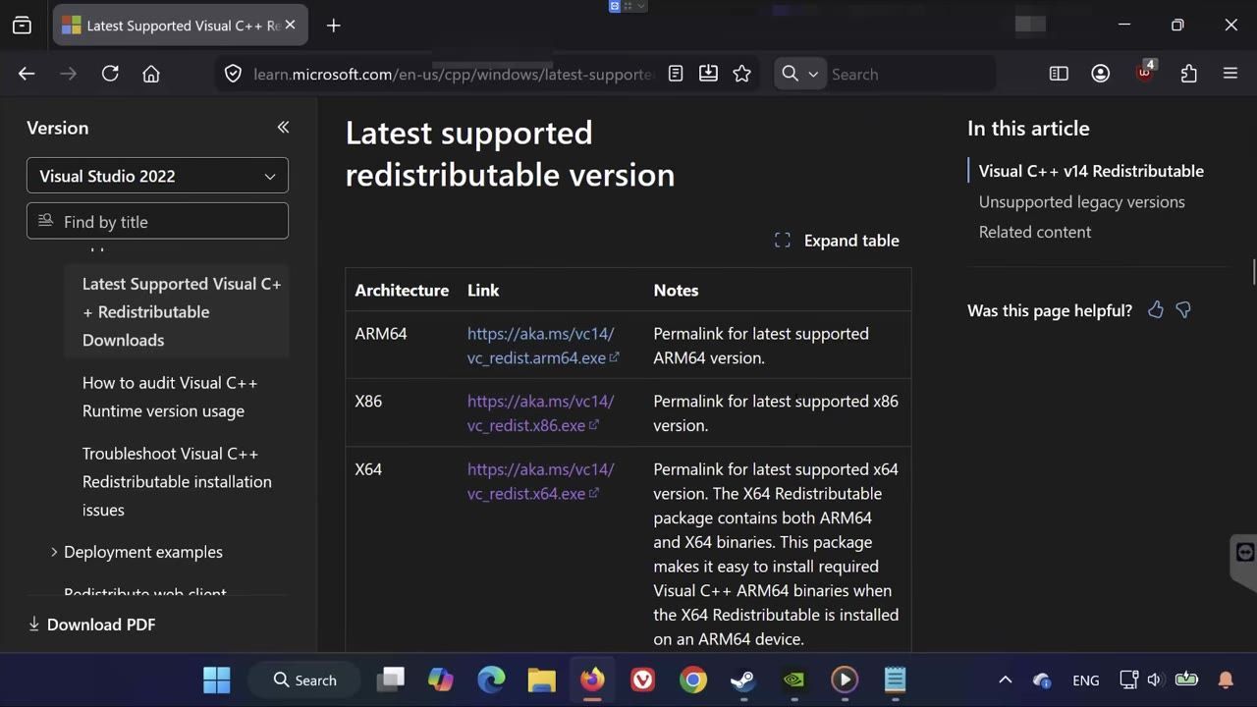Select the Architecture column header
This screenshot has width=1257, height=707.
coord(402,290)
